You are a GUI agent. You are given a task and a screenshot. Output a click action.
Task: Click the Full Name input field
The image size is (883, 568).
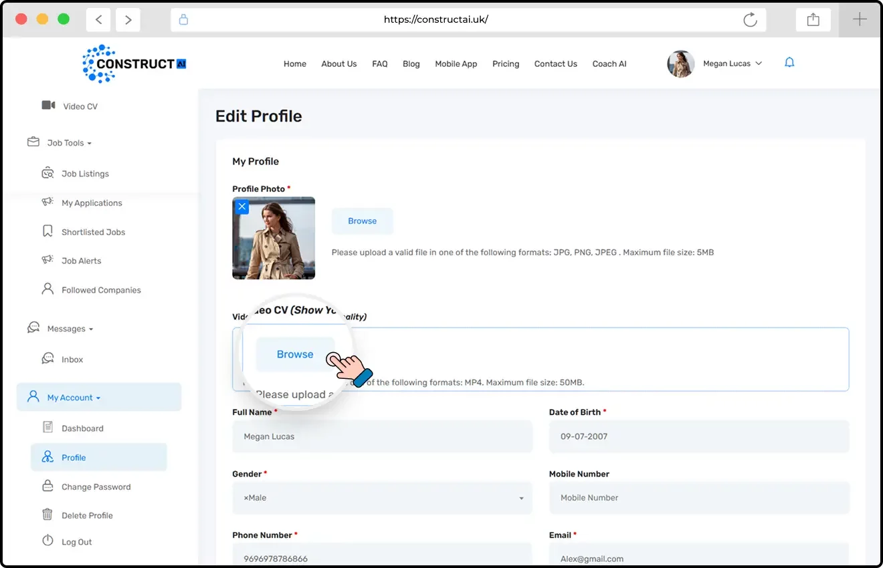pos(382,436)
